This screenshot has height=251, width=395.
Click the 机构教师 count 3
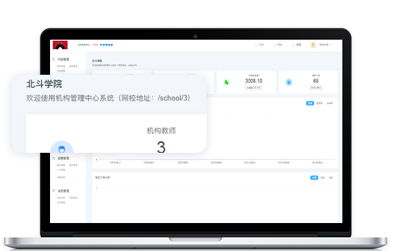coord(161,147)
